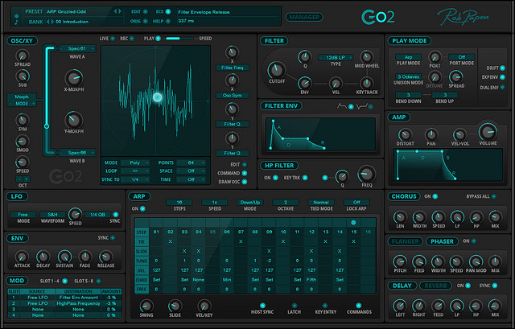
Task: Click the envelope Release knob
Action: [105, 257]
